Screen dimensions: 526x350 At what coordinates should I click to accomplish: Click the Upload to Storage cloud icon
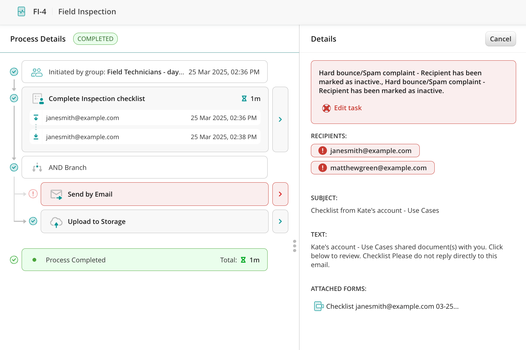pyautogui.click(x=56, y=222)
